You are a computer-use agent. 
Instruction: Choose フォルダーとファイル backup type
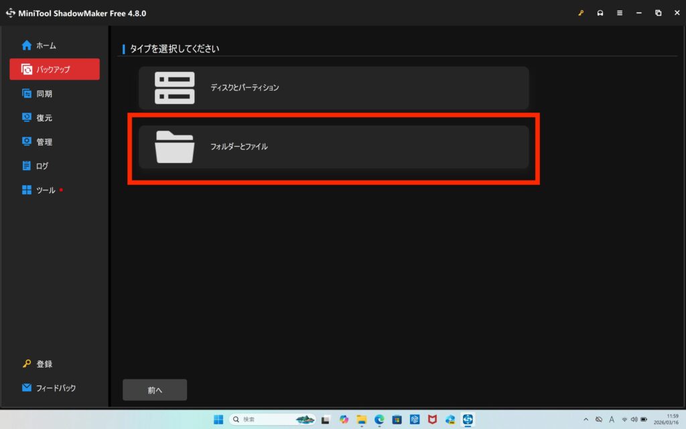point(334,147)
